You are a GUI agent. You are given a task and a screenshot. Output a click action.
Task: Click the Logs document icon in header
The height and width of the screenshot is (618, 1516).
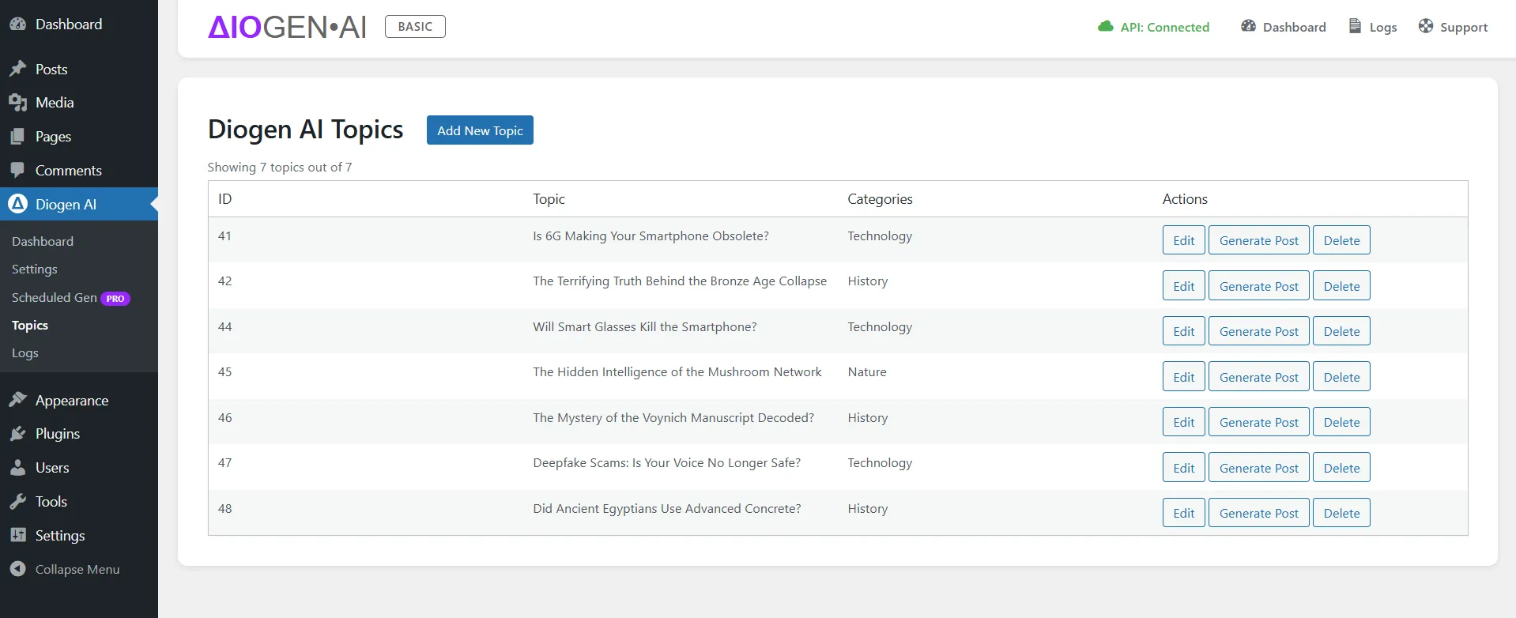1355,26
